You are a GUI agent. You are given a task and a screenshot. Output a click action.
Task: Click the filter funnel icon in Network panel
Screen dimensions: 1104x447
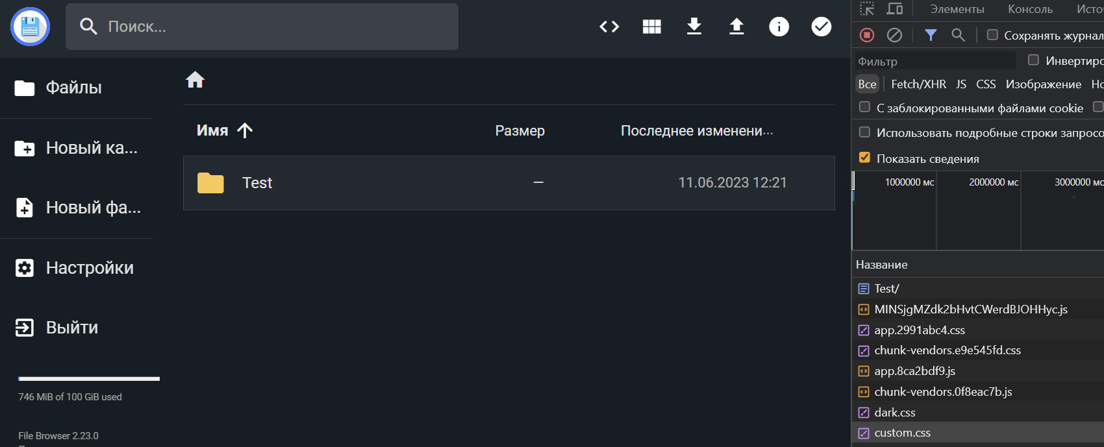click(930, 35)
